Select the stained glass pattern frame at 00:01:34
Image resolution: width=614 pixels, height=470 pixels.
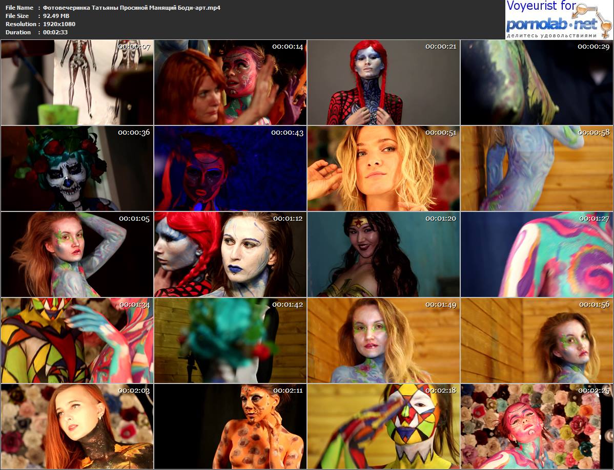tap(77, 340)
